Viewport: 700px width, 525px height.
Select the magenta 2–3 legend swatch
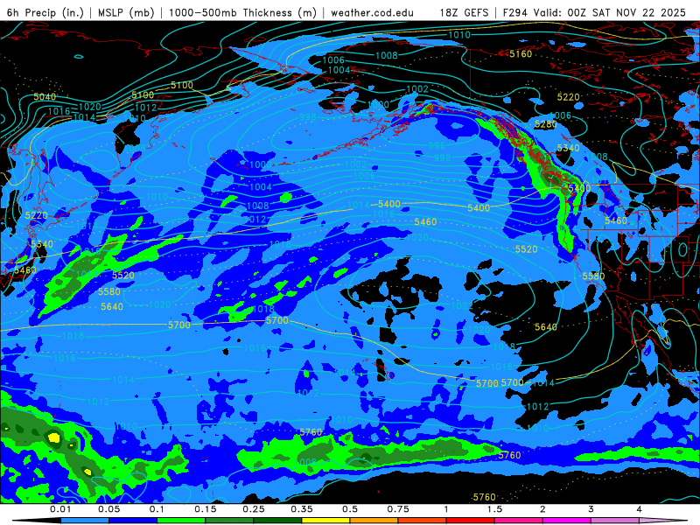567,521
